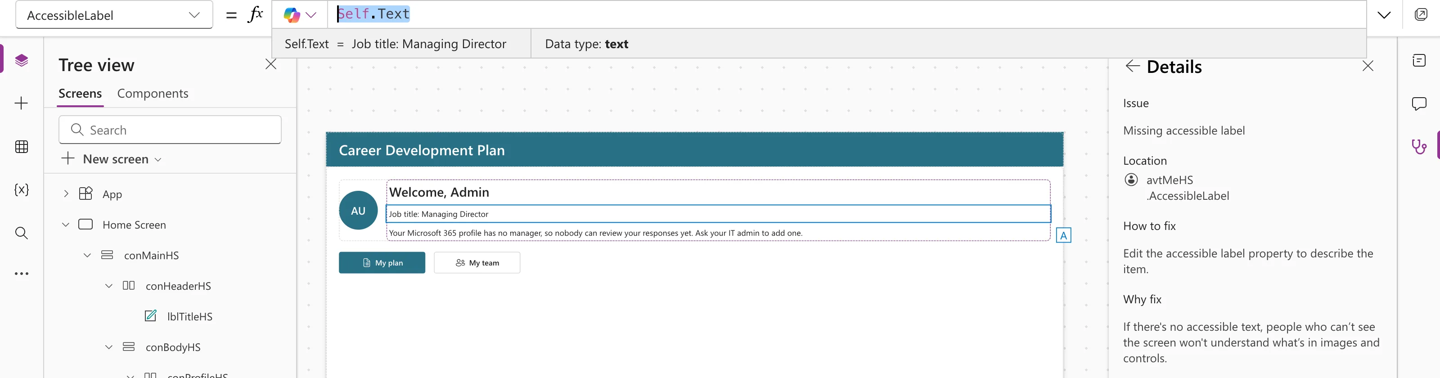Screen dimensions: 1440x378
Task: Open the Data table icon in sidebar
Action: [21, 147]
